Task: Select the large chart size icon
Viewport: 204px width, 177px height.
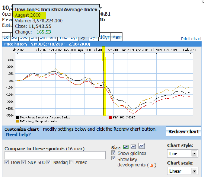Action: click(141, 146)
